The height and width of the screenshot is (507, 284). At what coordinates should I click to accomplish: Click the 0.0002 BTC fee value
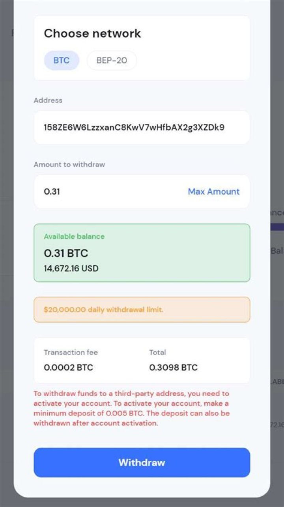[68, 368]
